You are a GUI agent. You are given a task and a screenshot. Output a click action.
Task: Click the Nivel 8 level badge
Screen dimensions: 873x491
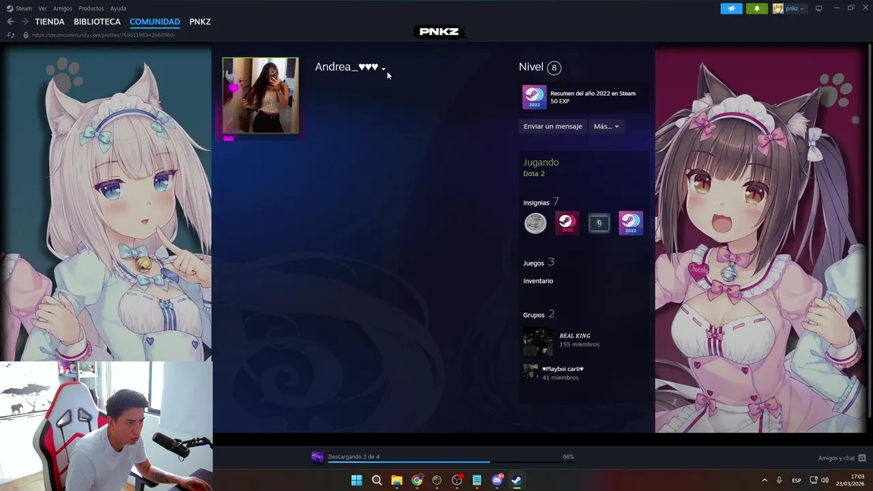point(554,68)
